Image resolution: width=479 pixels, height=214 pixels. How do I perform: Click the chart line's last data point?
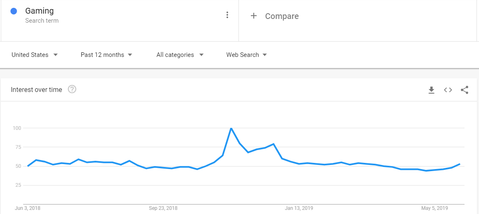click(460, 164)
